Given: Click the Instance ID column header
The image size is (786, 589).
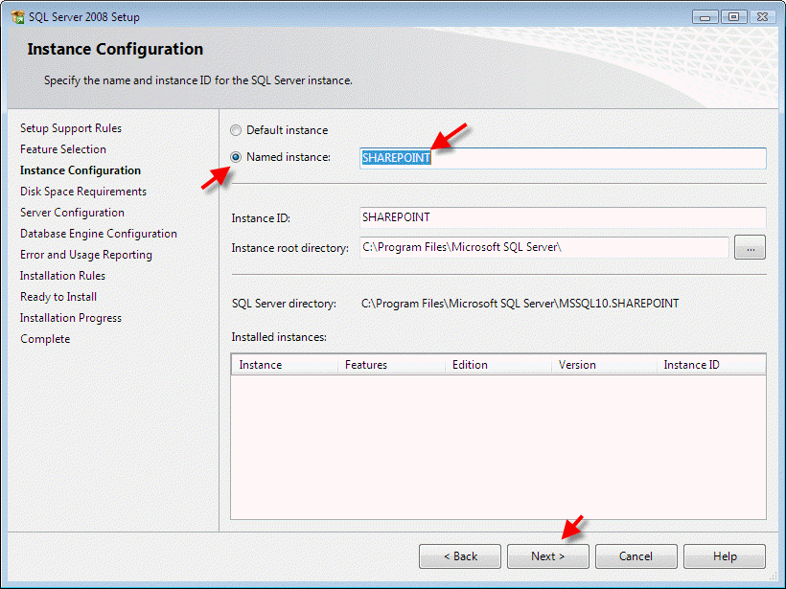Looking at the screenshot, I should click(711, 365).
